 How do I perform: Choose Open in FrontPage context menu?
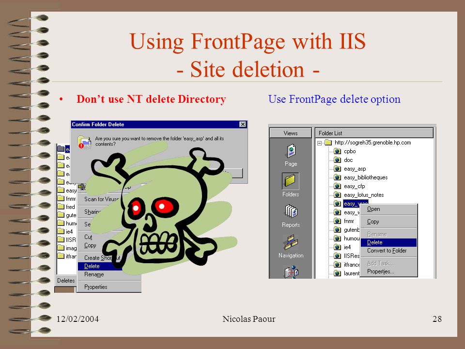388,209
